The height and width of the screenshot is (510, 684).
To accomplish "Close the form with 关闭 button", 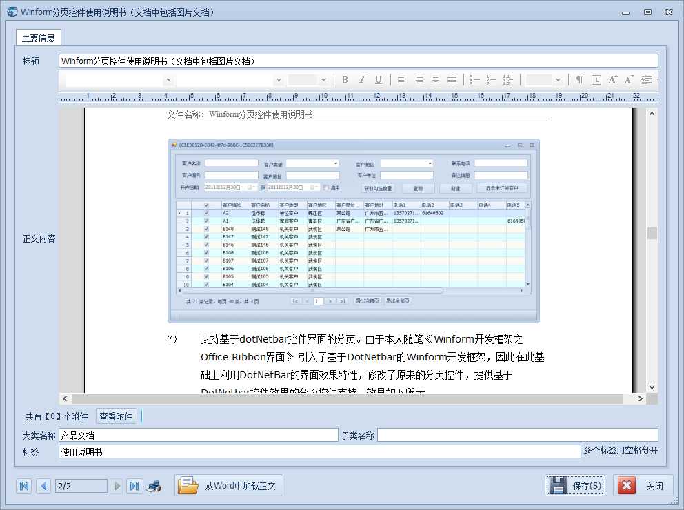I will point(643,486).
